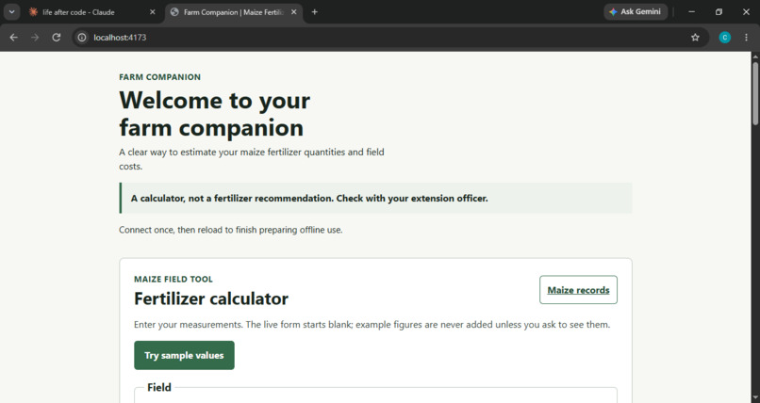
Task: Open the Chrome three-dot menu
Action: [x=747, y=38]
